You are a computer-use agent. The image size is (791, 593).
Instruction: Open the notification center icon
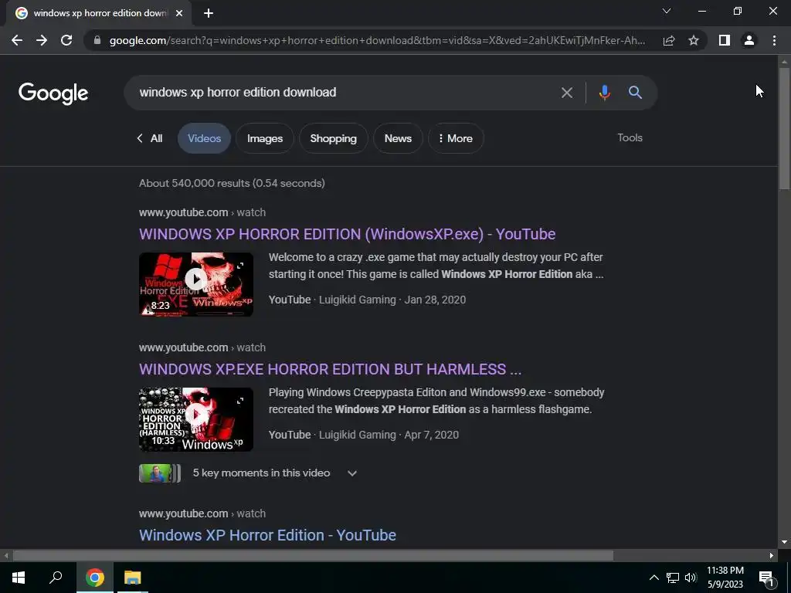point(766,578)
